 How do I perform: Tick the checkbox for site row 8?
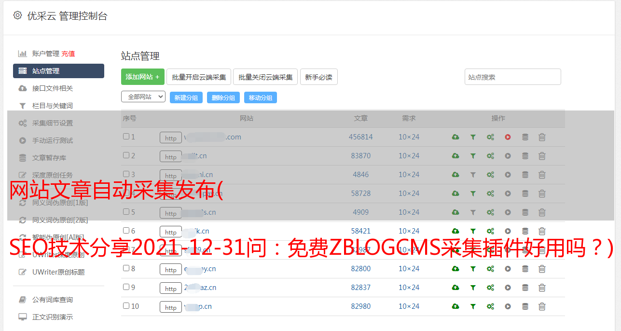[x=126, y=268]
